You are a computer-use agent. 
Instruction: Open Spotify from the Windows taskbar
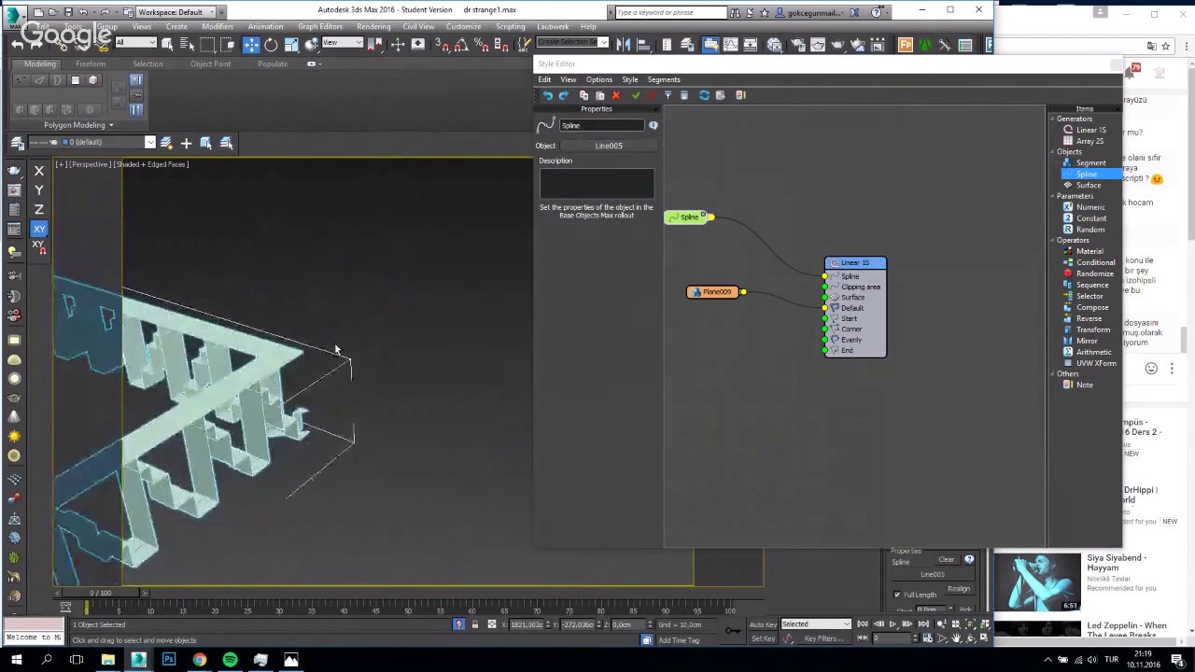click(230, 660)
